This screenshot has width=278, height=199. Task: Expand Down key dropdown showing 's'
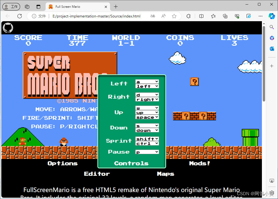(147, 126)
